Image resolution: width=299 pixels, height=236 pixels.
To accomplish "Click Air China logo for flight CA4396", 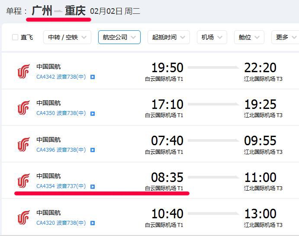I will tap(24, 144).
